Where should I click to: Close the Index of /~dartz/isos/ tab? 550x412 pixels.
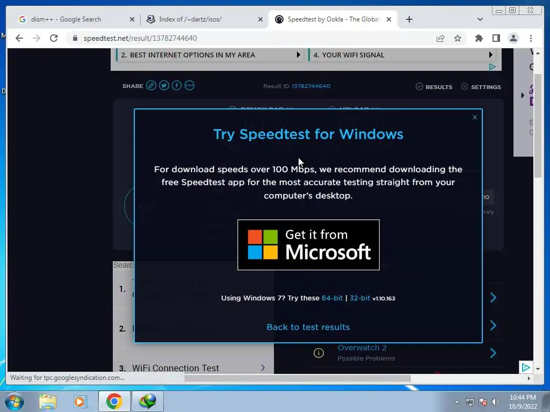tap(260, 19)
